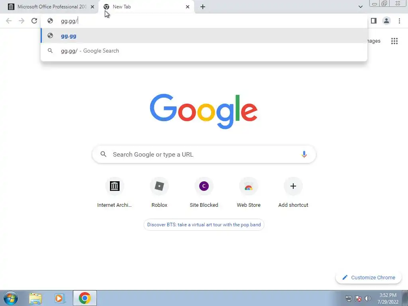408x306 pixels.
Task: Launch Windows Media Player from taskbar
Action: point(60,298)
